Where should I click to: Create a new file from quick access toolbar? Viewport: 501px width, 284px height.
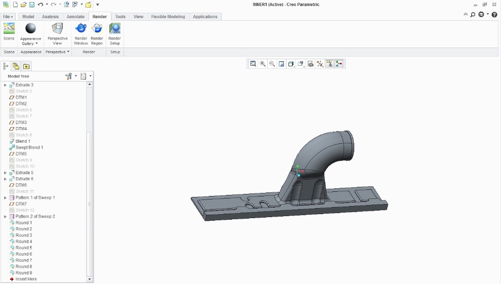[x=15, y=5]
